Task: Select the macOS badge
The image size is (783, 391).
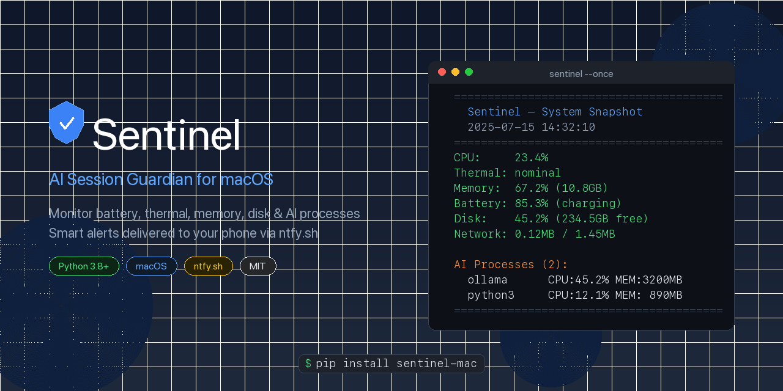Action: pyautogui.click(x=152, y=266)
